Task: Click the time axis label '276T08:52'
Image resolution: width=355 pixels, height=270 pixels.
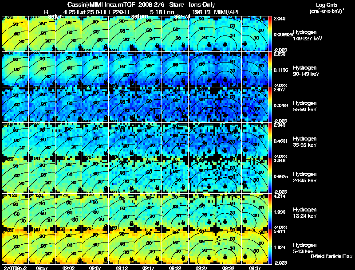Action: (x=15, y=268)
